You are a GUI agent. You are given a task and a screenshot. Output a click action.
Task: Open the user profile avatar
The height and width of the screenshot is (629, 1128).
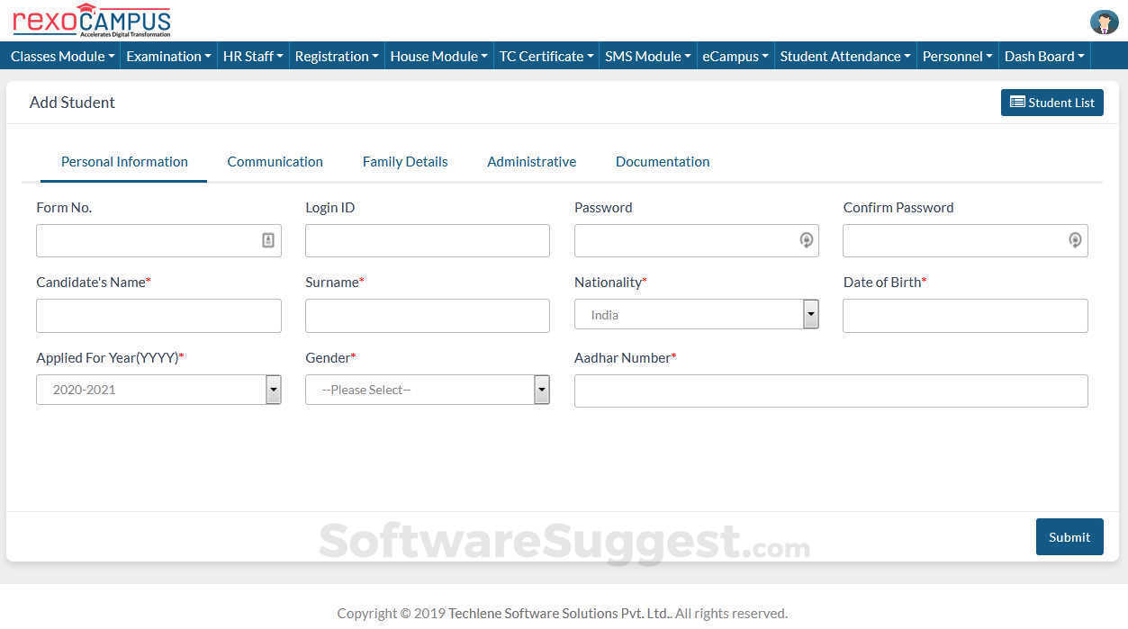point(1104,22)
